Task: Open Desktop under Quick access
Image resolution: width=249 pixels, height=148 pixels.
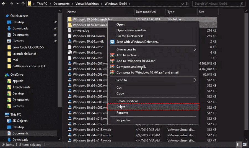Action: tap(18, 22)
